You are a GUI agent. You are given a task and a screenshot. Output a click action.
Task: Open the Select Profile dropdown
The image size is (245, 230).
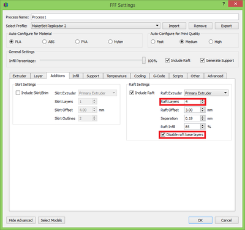pos(96,26)
